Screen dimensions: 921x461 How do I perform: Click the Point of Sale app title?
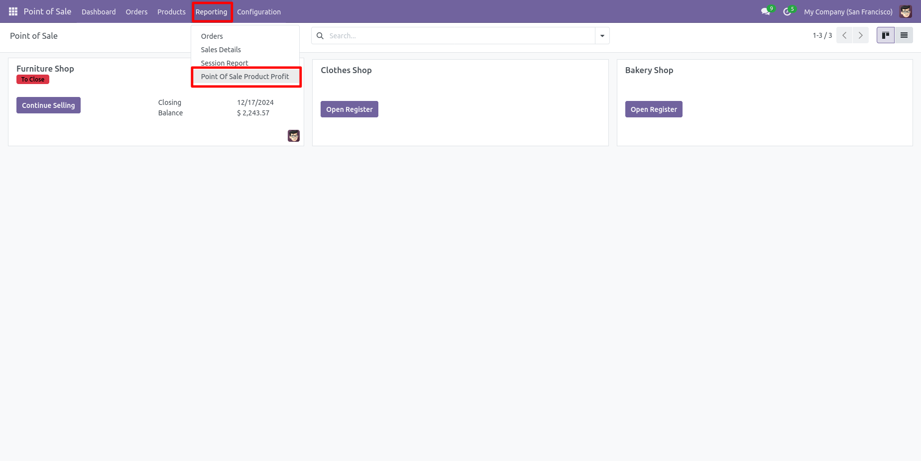click(x=47, y=11)
